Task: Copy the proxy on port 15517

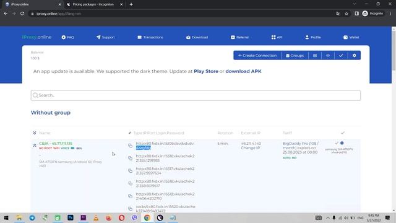Action: click(131, 171)
